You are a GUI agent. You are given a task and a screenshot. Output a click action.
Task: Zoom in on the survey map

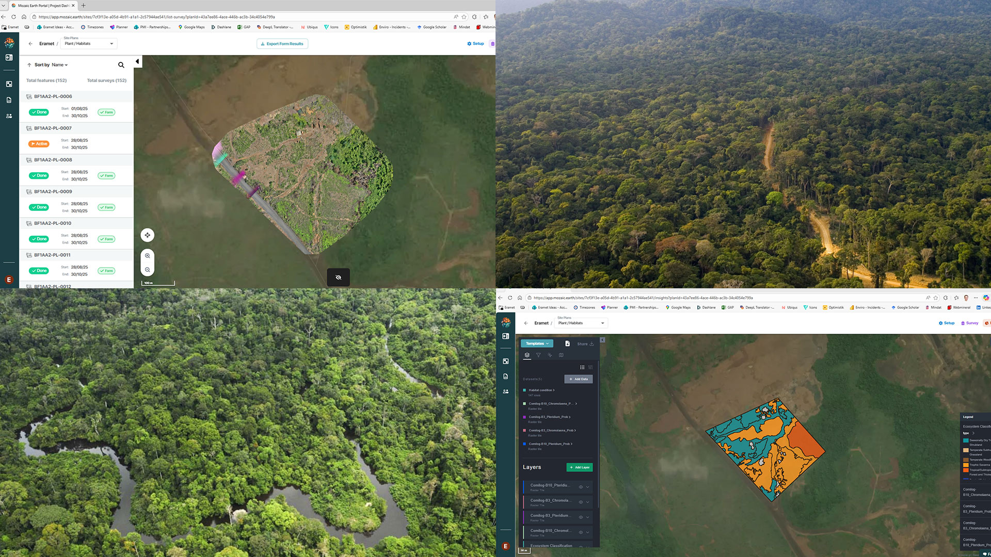[x=148, y=256]
